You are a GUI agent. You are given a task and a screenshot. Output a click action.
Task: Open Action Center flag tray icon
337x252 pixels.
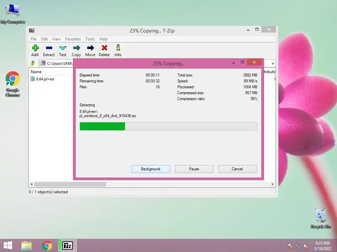(290, 246)
